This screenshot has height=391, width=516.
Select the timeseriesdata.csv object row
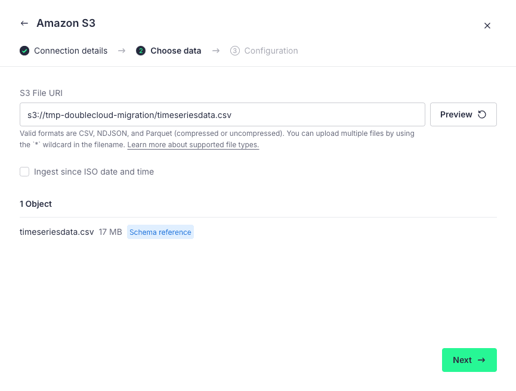pos(57,232)
